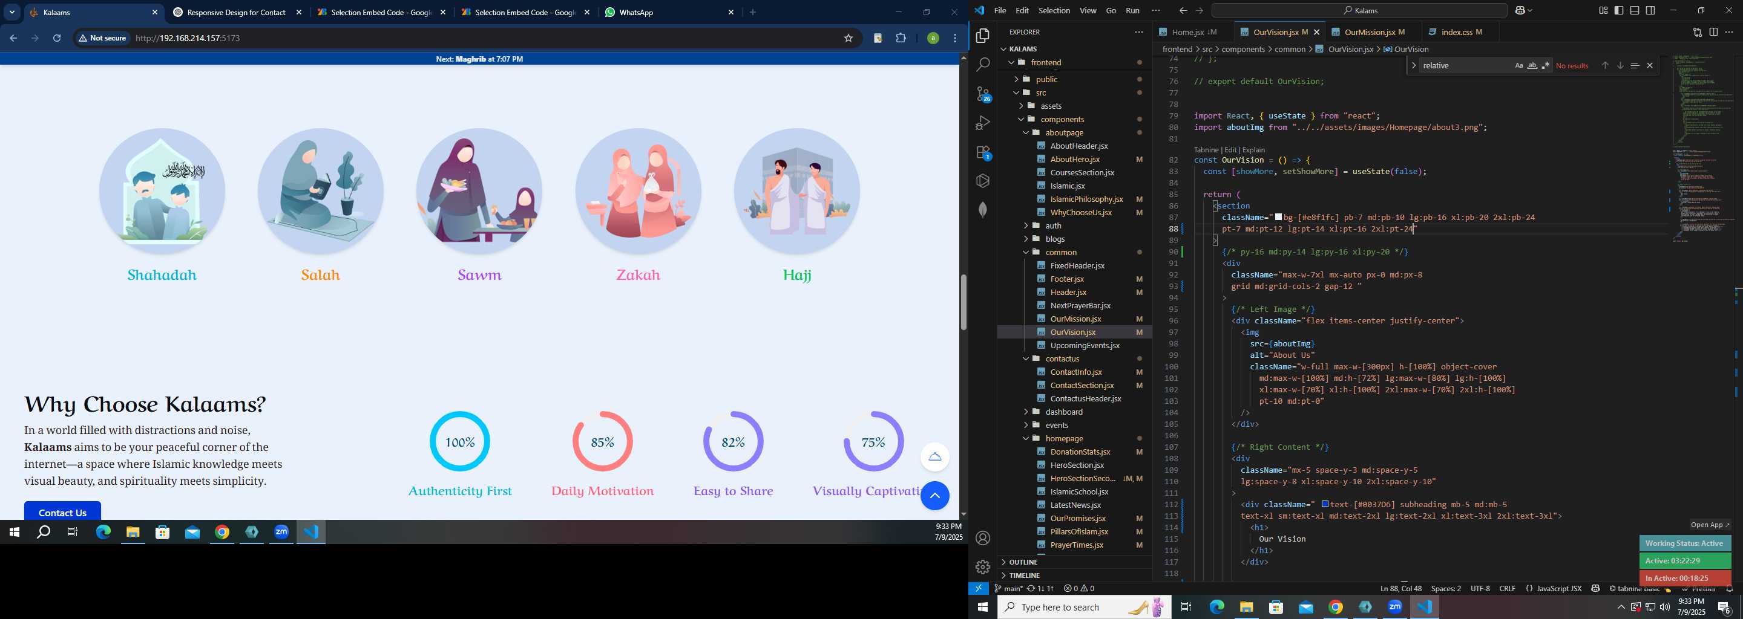Click the green Chrome profile avatar

[933, 39]
